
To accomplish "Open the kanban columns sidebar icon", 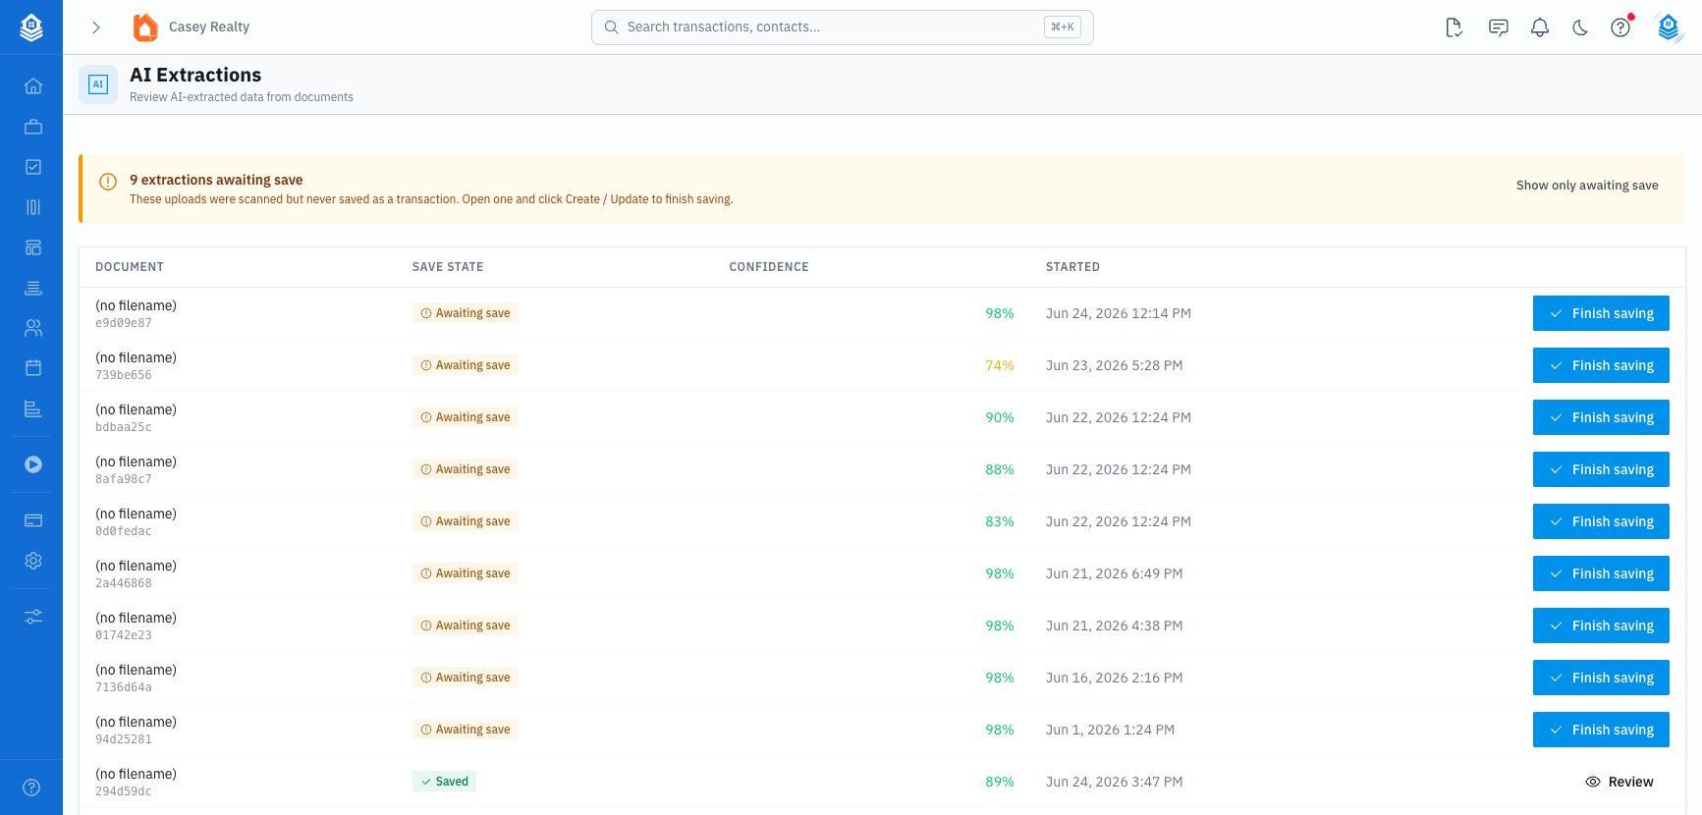I will pyautogui.click(x=33, y=207).
